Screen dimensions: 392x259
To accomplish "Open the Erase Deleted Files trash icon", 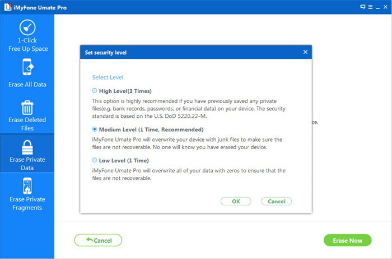I will (27, 107).
